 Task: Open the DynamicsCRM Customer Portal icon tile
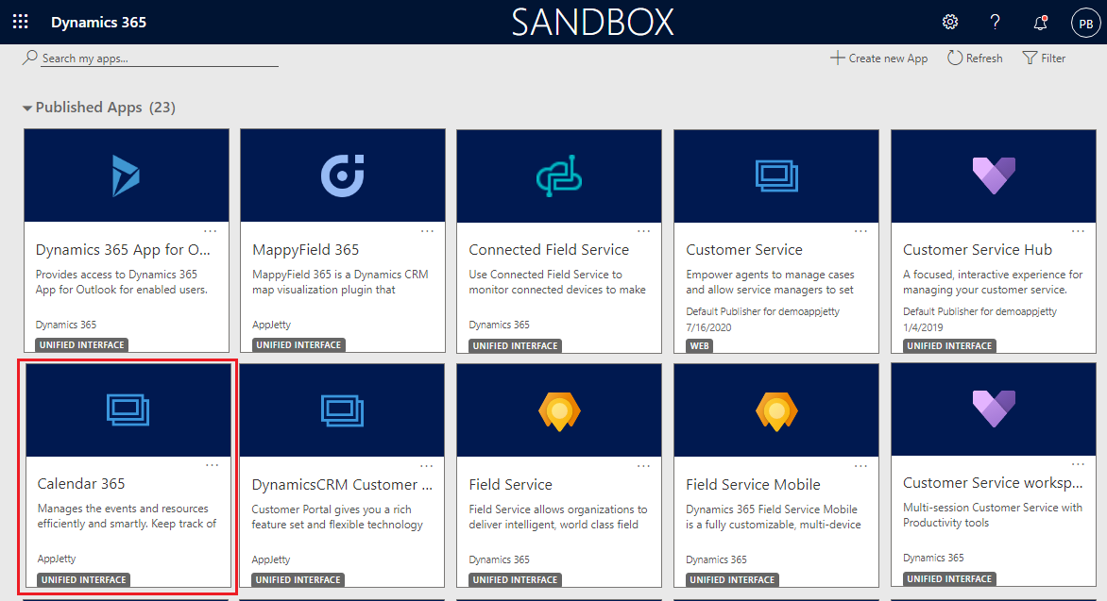[343, 410]
